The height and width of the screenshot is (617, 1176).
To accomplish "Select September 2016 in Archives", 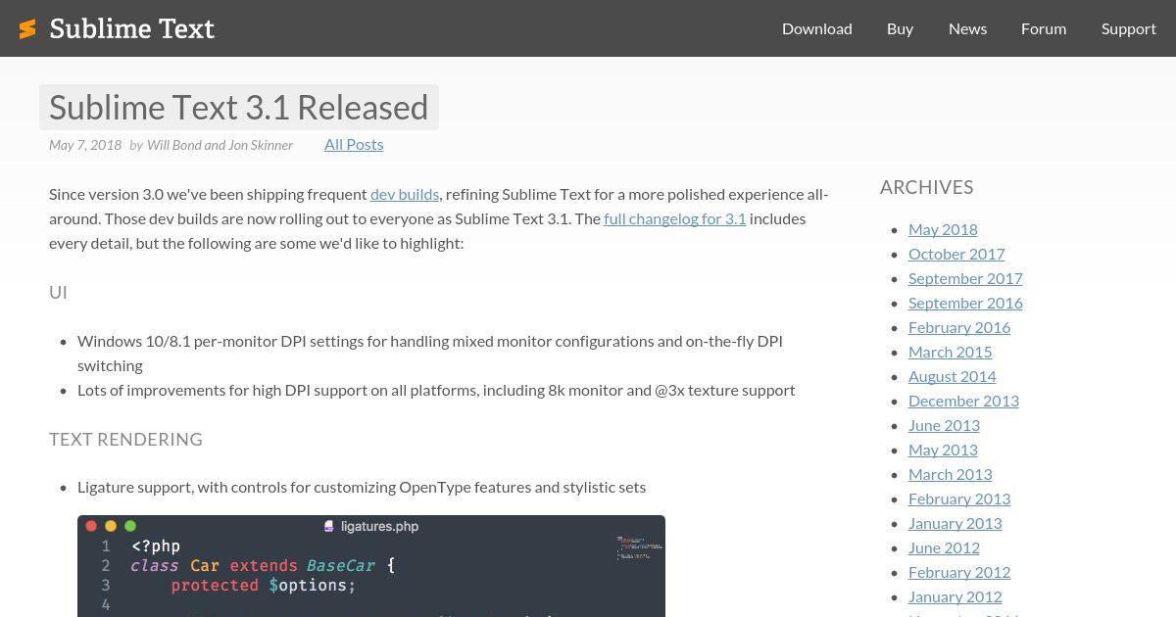I will [x=964, y=303].
